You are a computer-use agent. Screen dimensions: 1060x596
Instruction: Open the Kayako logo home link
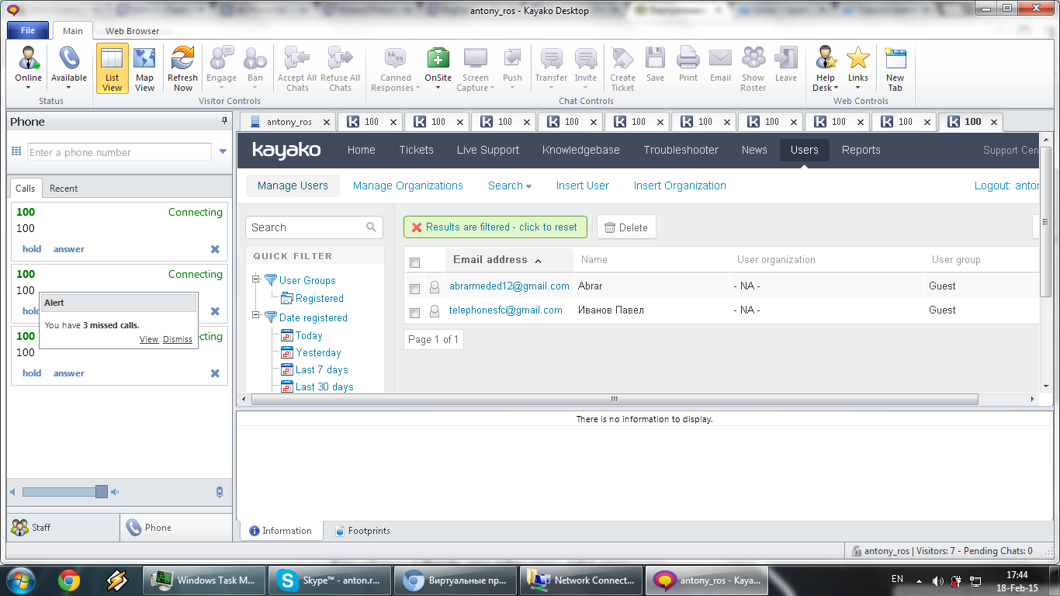(x=286, y=150)
